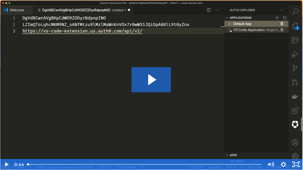Open the Auth0 Explorer ellipsis menu
The width and height of the screenshot is (303, 170).
point(282,10)
